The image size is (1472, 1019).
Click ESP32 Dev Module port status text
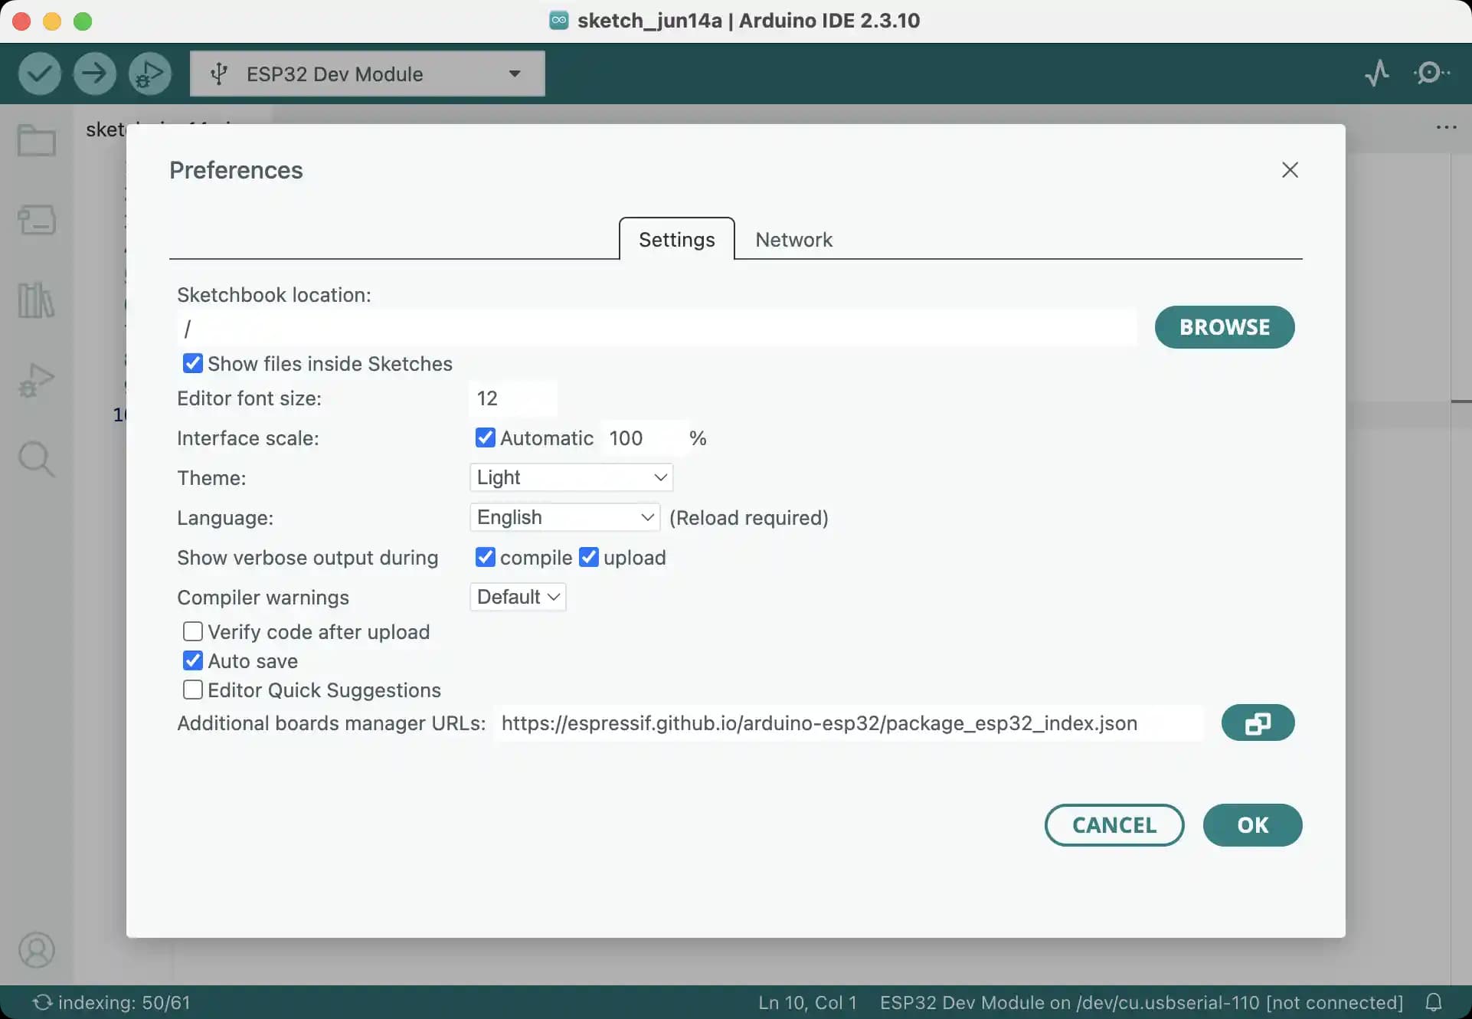pyautogui.click(x=1141, y=1002)
